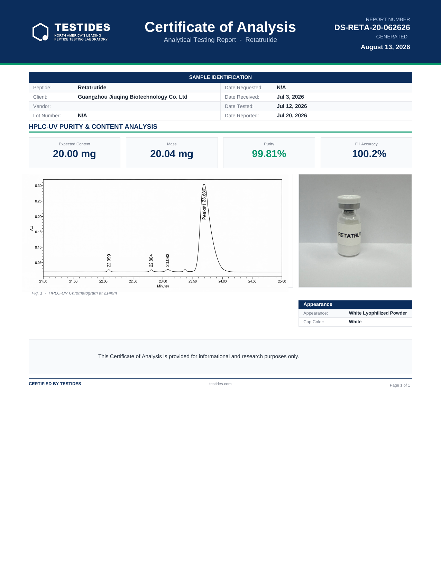Click the Date Requested N/A value
The height and width of the screenshot is (571, 441).
coord(281,88)
